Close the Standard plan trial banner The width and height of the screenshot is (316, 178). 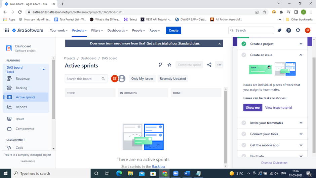tap(220, 43)
